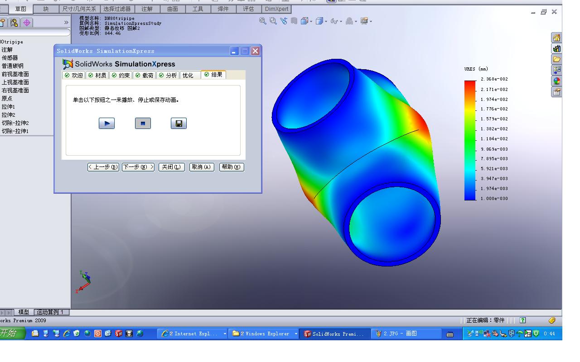Select the 模型 bottom tab
The image size is (580, 362).
click(x=24, y=312)
